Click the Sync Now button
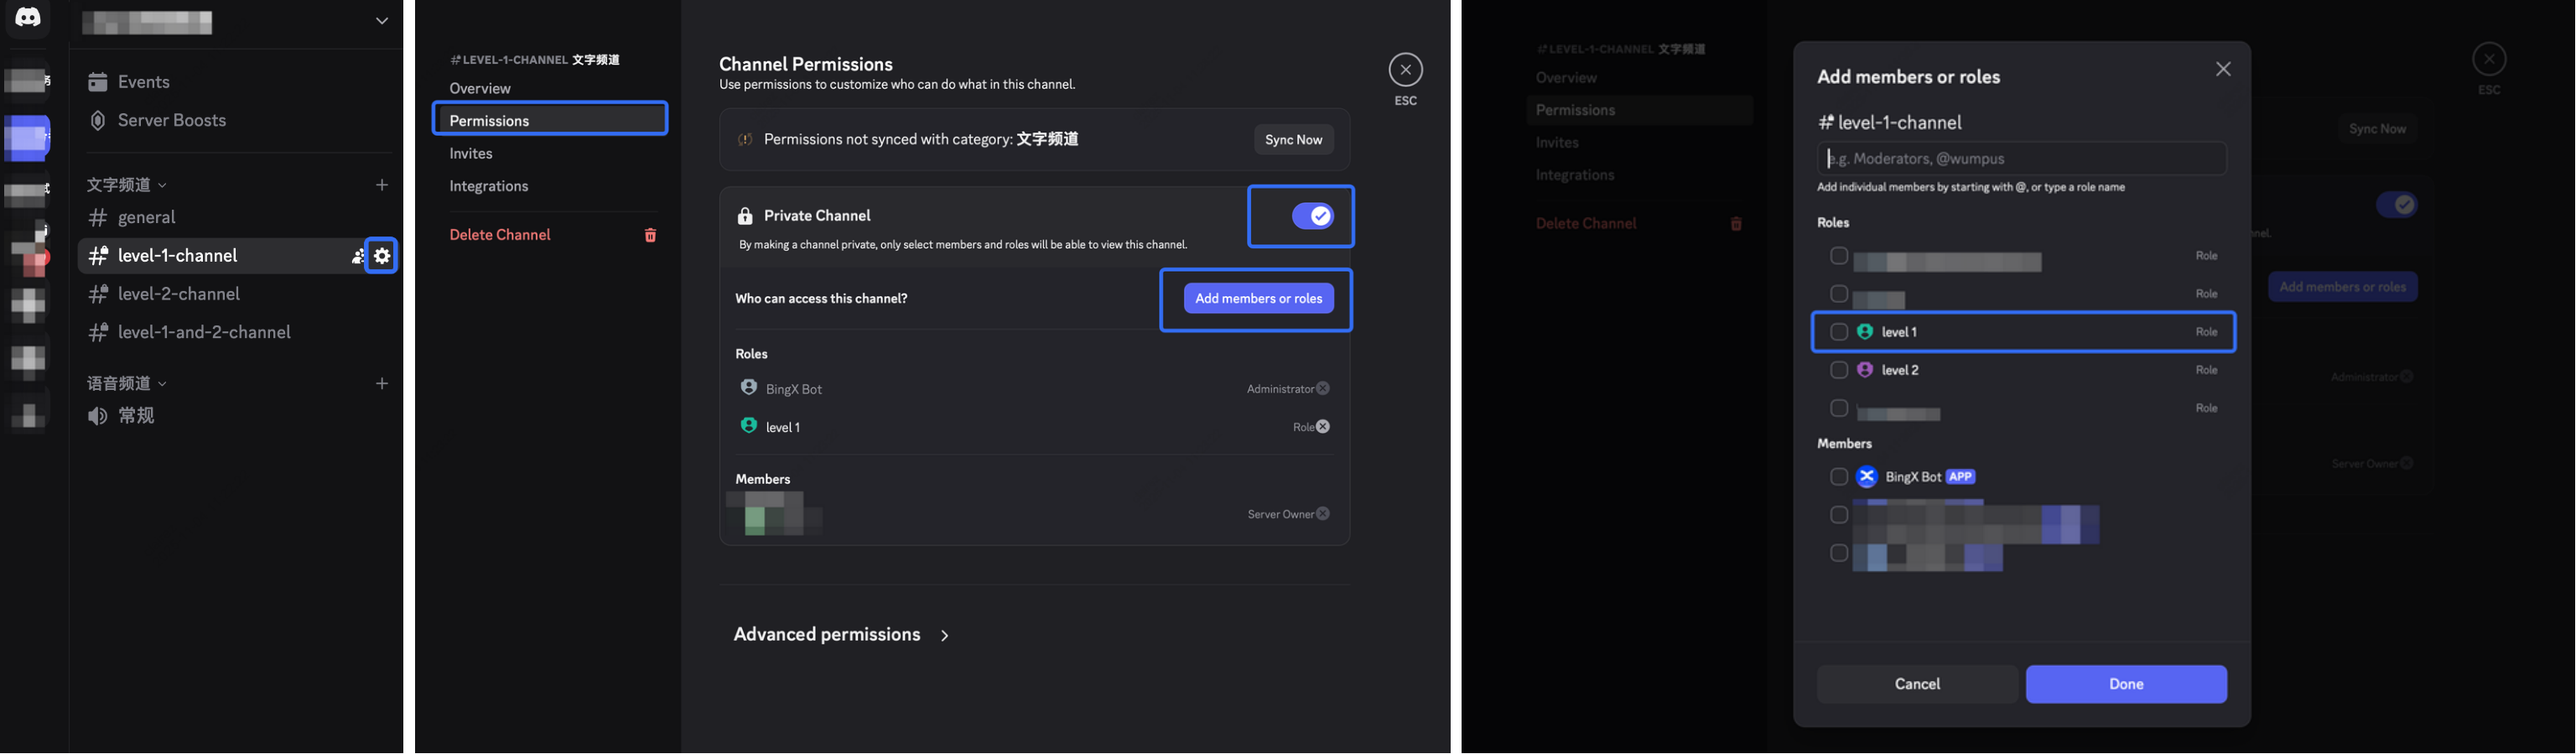Image resolution: width=2576 pixels, height=754 pixels. (x=1293, y=140)
